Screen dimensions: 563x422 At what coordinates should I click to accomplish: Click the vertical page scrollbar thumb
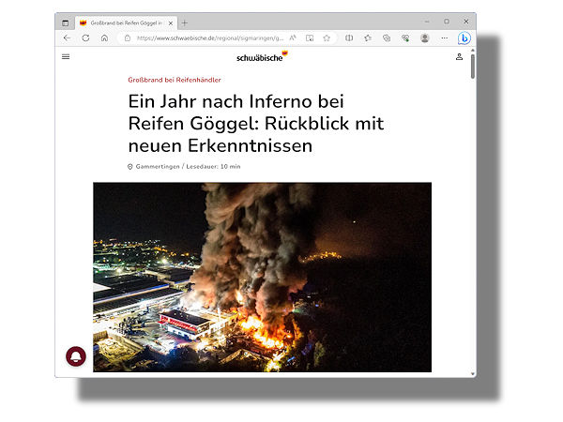click(473, 67)
